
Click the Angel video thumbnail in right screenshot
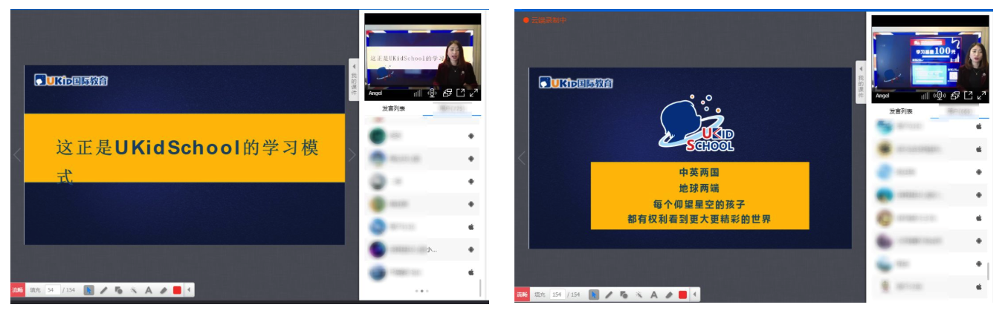tap(930, 59)
